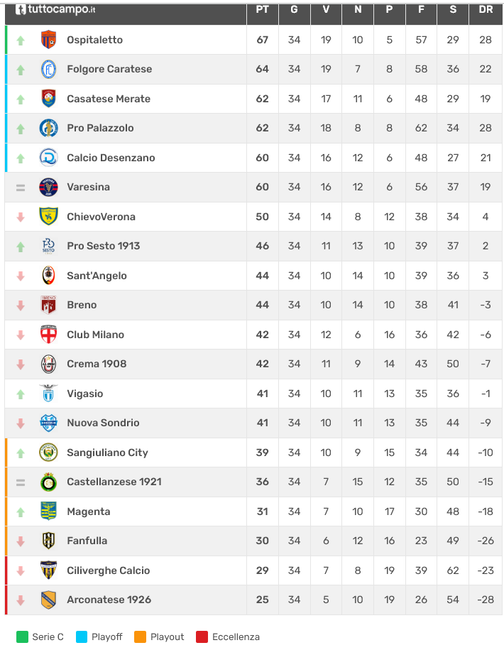Click the Folgore Caratese club logo

48,70
